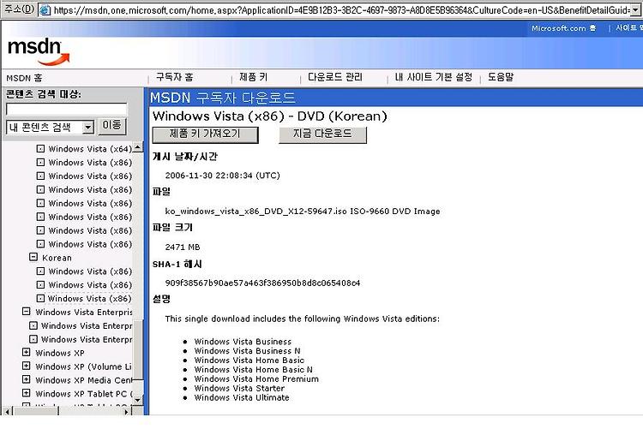The height and width of the screenshot is (429, 643).
Task: Click the tree horizontal scroll right arrow
Action: (127, 411)
